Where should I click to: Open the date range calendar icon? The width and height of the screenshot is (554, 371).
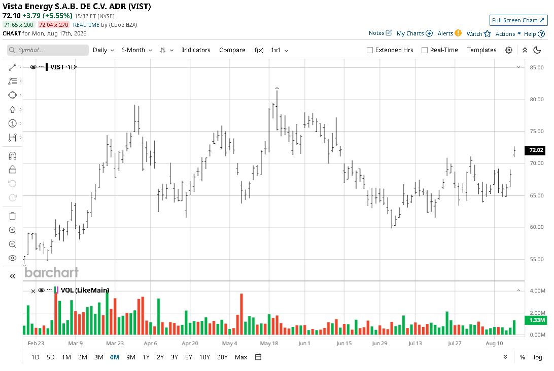click(258, 357)
